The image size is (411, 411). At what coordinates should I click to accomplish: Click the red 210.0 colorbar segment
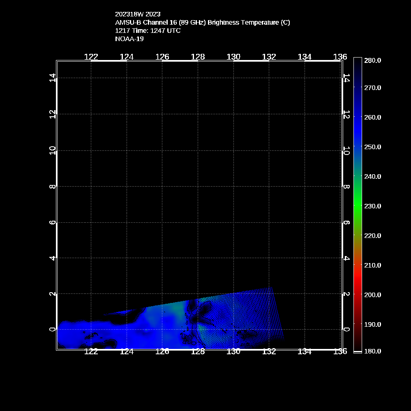pyautogui.click(x=358, y=265)
